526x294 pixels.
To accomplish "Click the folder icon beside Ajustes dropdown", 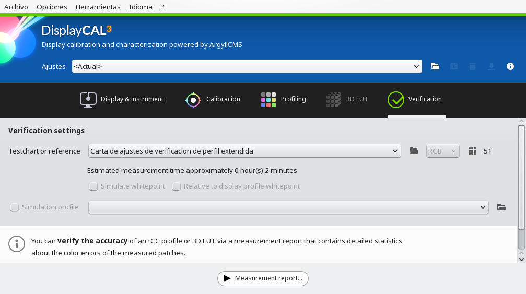I will [x=435, y=66].
